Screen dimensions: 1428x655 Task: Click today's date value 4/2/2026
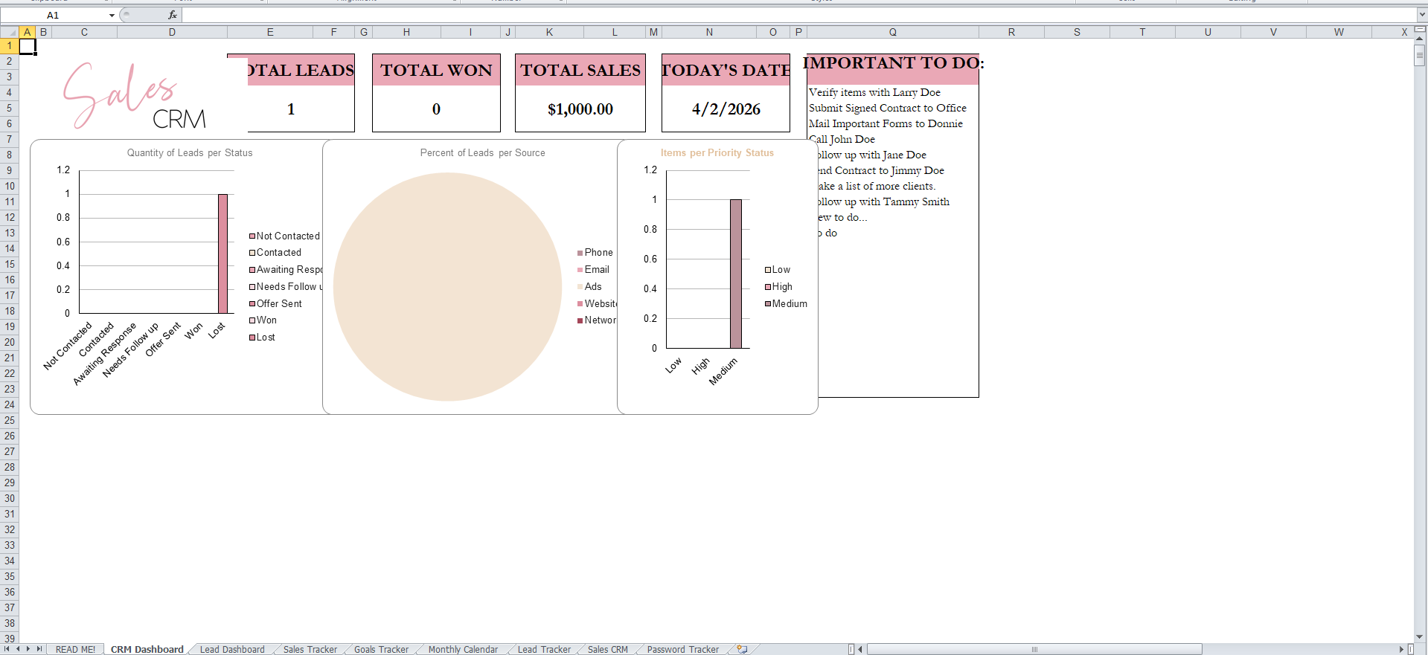tap(726, 109)
